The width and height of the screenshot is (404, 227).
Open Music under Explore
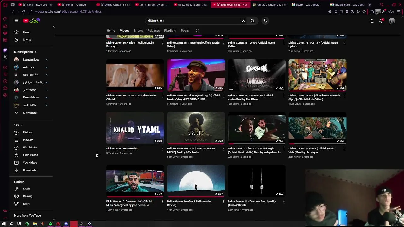31,189
